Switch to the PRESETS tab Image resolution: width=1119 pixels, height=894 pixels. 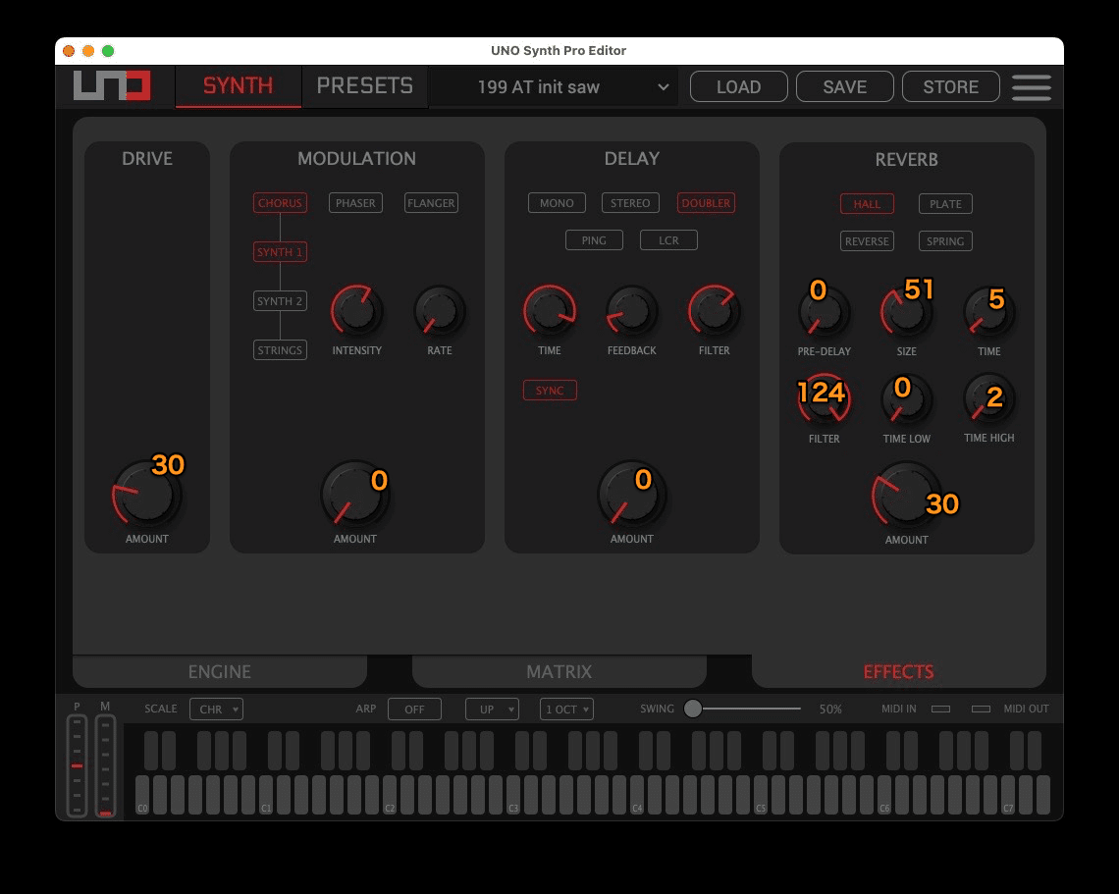[364, 85]
